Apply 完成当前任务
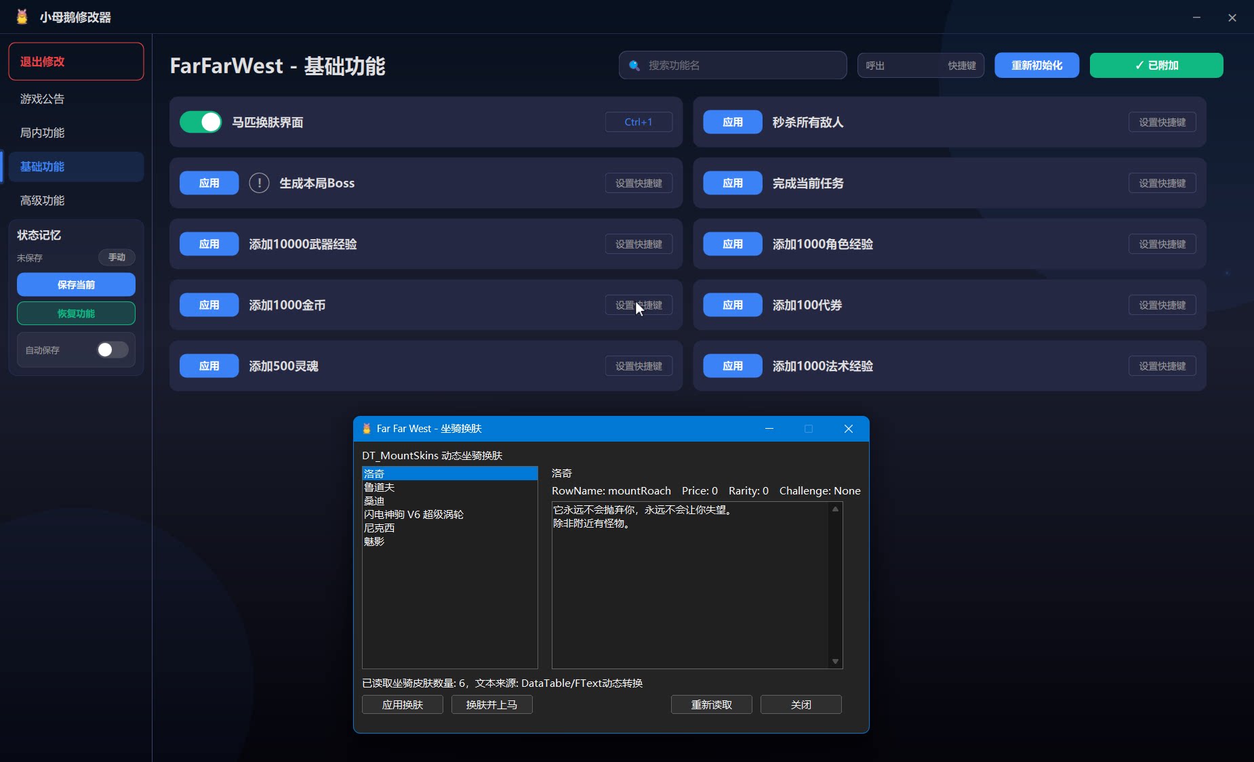Image resolution: width=1254 pixels, height=762 pixels. click(733, 183)
